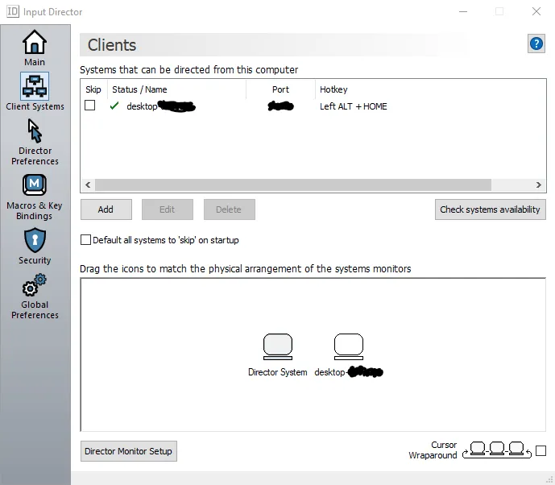
Task: Click the Edit button
Action: [x=168, y=209]
